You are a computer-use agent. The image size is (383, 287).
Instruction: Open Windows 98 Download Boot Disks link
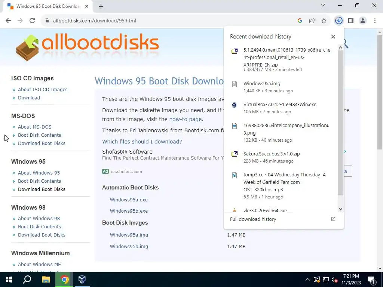coord(42,235)
